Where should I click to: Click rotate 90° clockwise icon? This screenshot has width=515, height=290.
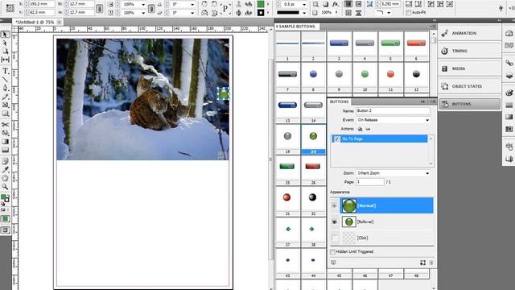204,4
